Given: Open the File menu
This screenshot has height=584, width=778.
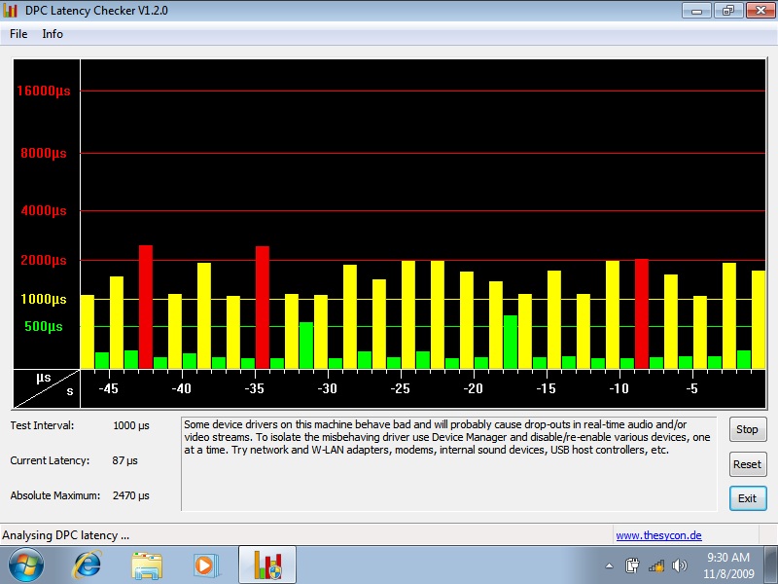Looking at the screenshot, I should (18, 34).
